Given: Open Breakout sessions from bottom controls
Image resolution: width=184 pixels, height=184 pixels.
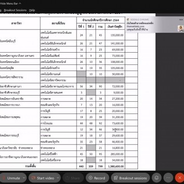Looking at the screenshot, I should (130, 178).
